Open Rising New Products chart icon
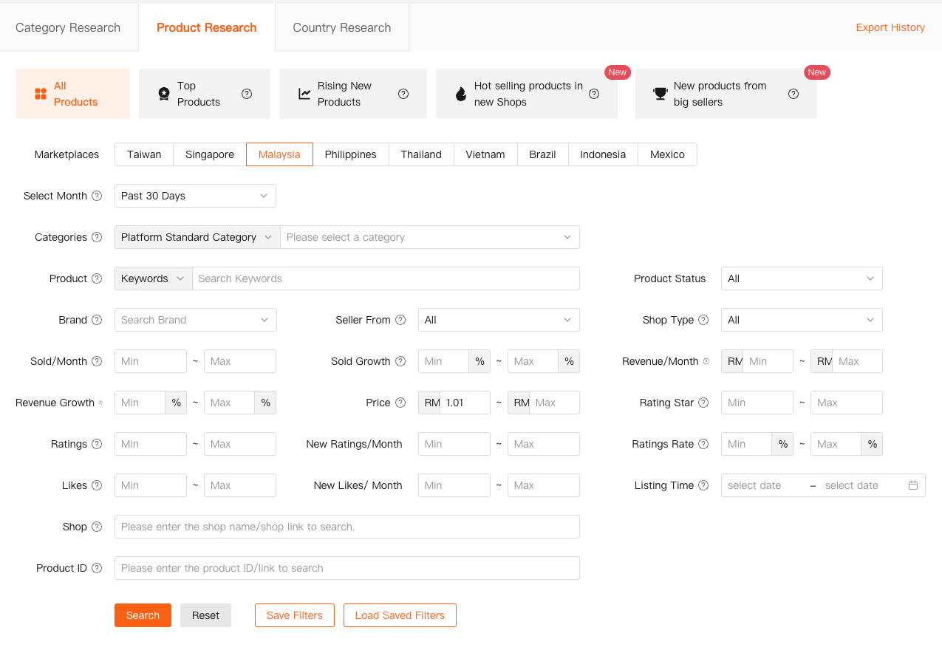 point(305,94)
